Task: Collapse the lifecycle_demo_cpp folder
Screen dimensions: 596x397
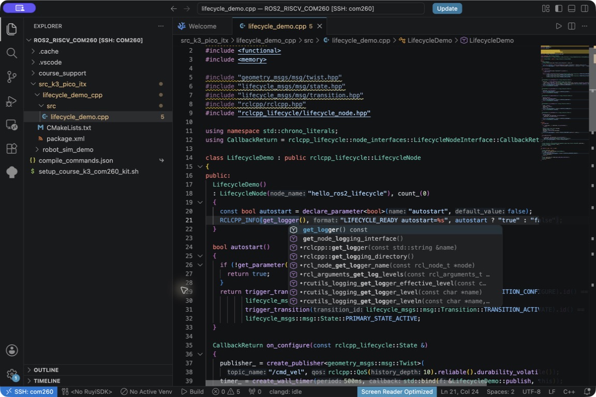Action: 98,95
